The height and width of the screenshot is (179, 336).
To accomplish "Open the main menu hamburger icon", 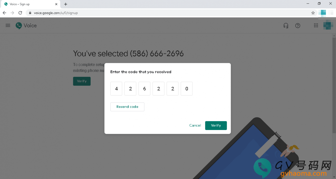I will [x=8, y=25].
